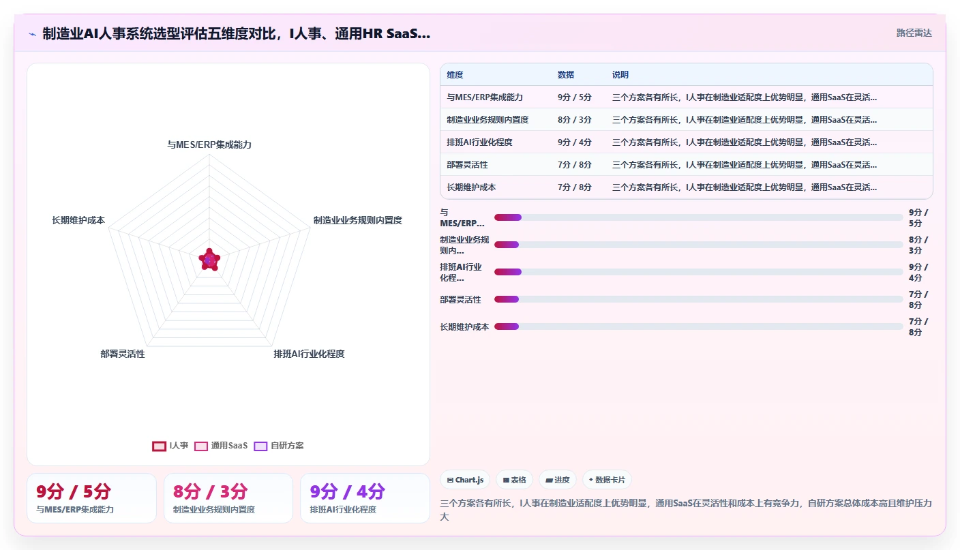960x550 pixels.
Task: Click progress bar for 排班AI行业化程…
Action: click(x=698, y=272)
